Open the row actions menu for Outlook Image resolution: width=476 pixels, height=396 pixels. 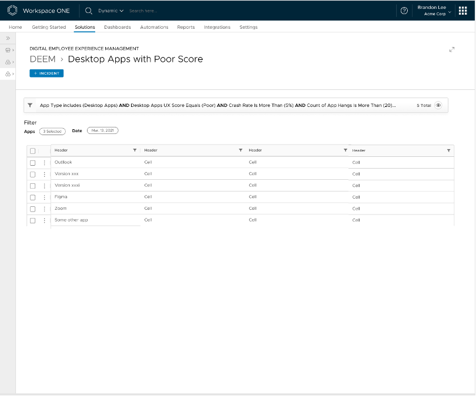[x=44, y=163]
